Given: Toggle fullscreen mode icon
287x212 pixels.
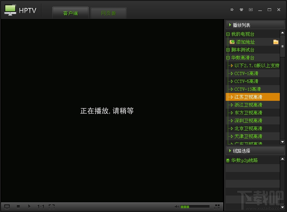Looking at the screenshot, I should tap(52, 207).
